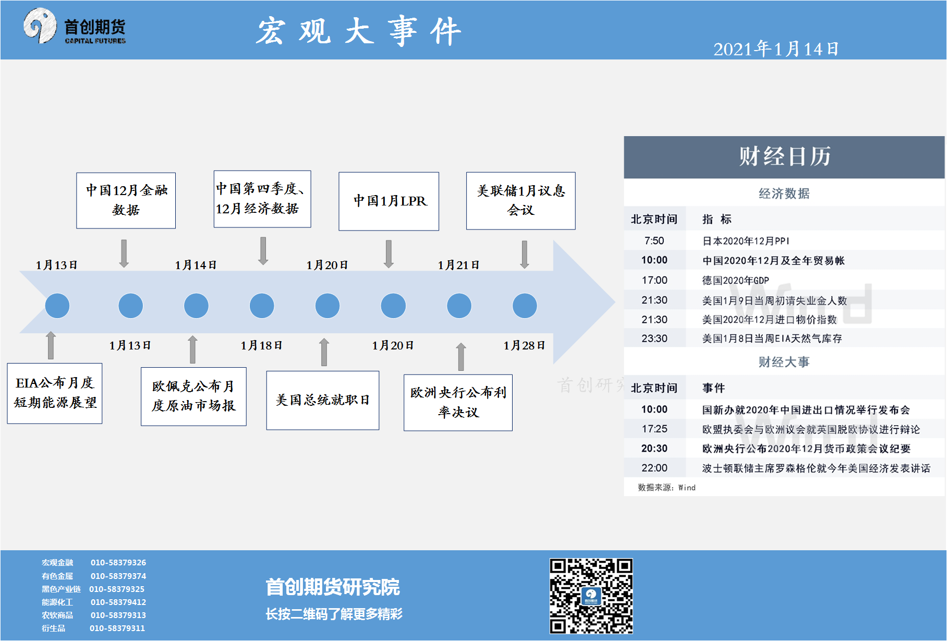Click the 17:25 time cell
This screenshot has width=947, height=641.
pyautogui.click(x=654, y=429)
